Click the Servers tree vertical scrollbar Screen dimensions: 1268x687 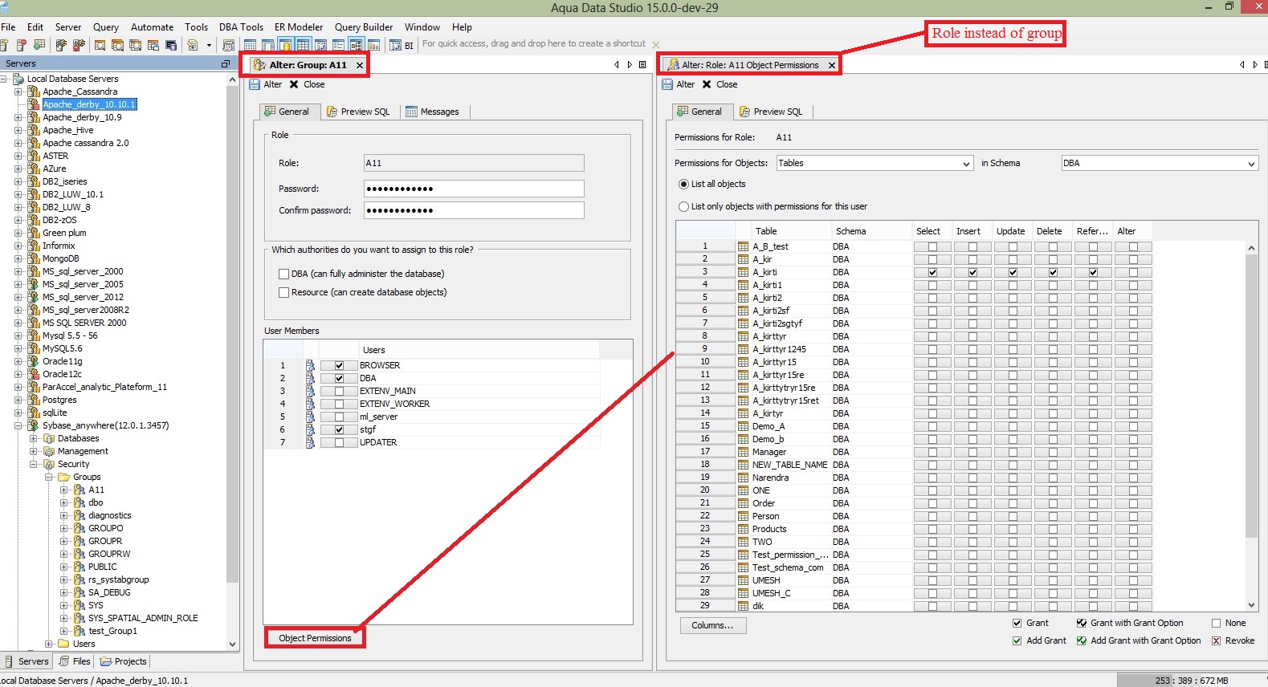click(x=233, y=333)
